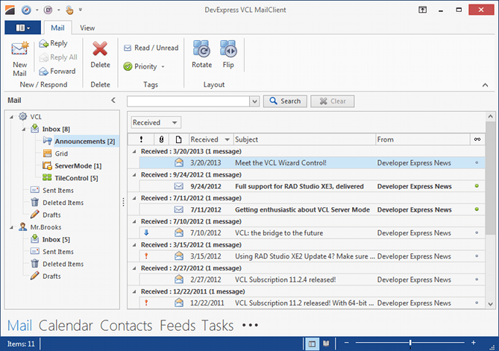This screenshot has height=351, width=499.
Task: Mark message as Read / Unread
Action: coord(151,48)
